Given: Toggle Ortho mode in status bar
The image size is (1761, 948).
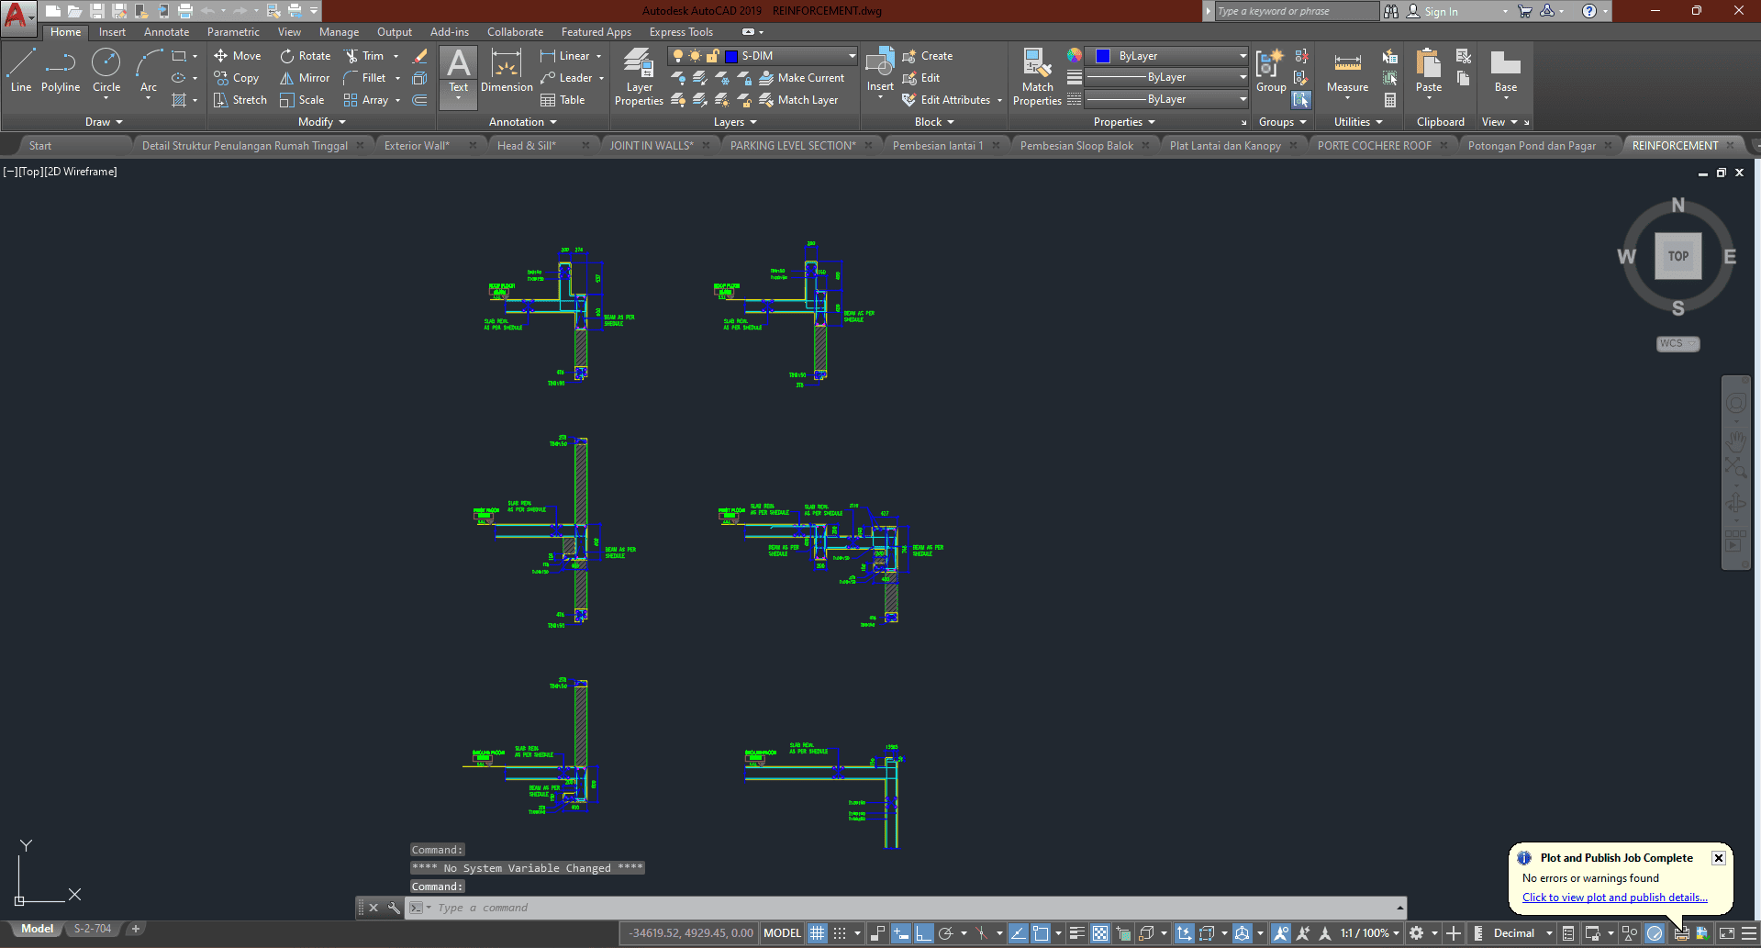Looking at the screenshot, I should pyautogui.click(x=923, y=933).
